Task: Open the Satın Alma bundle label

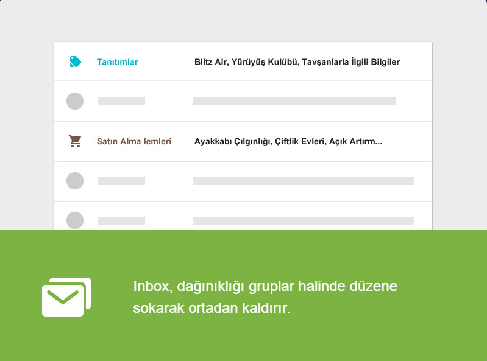Action: [134, 141]
